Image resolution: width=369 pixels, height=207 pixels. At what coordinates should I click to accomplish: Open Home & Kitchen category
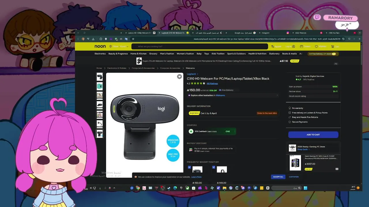tap(138, 54)
